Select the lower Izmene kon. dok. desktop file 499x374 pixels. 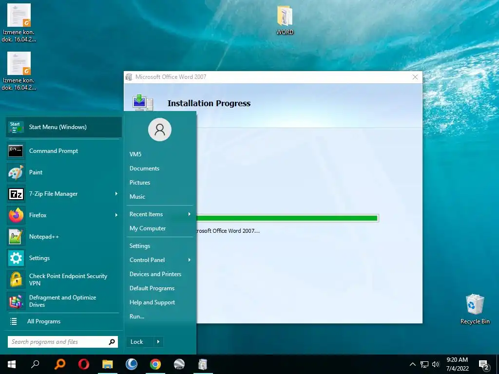click(19, 71)
